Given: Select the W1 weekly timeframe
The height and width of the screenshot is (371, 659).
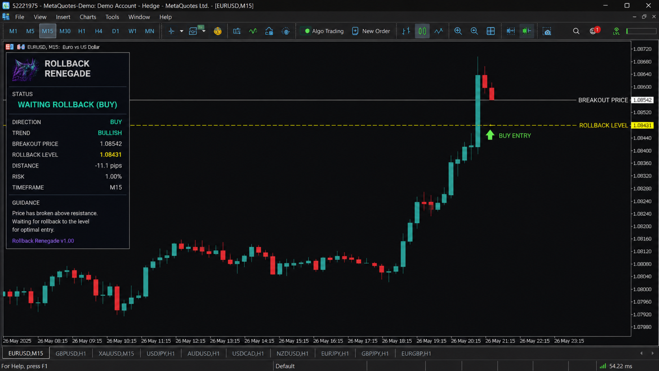Looking at the screenshot, I should (x=132, y=31).
